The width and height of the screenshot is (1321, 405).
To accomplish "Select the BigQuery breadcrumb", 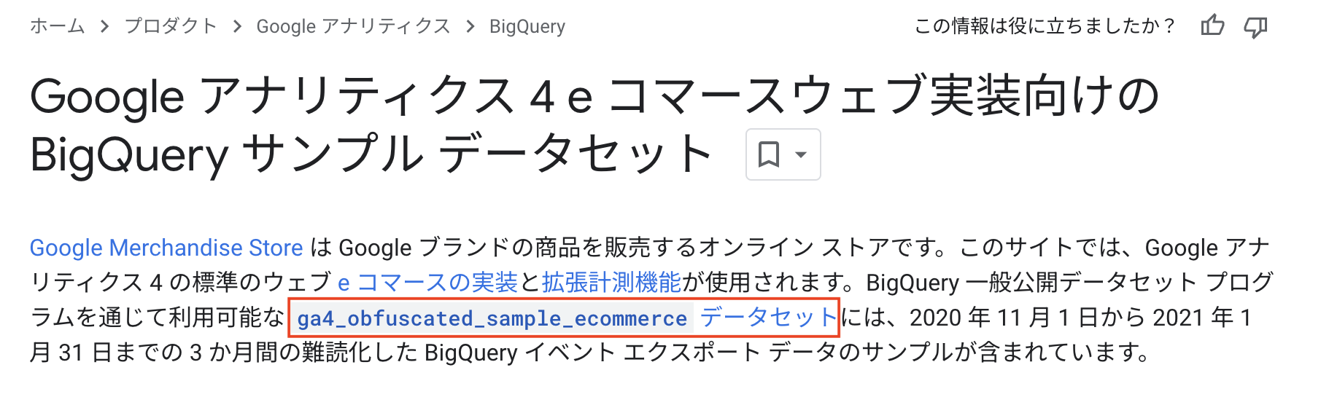I will click(x=527, y=26).
